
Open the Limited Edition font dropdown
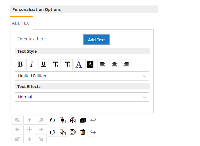coord(82,76)
